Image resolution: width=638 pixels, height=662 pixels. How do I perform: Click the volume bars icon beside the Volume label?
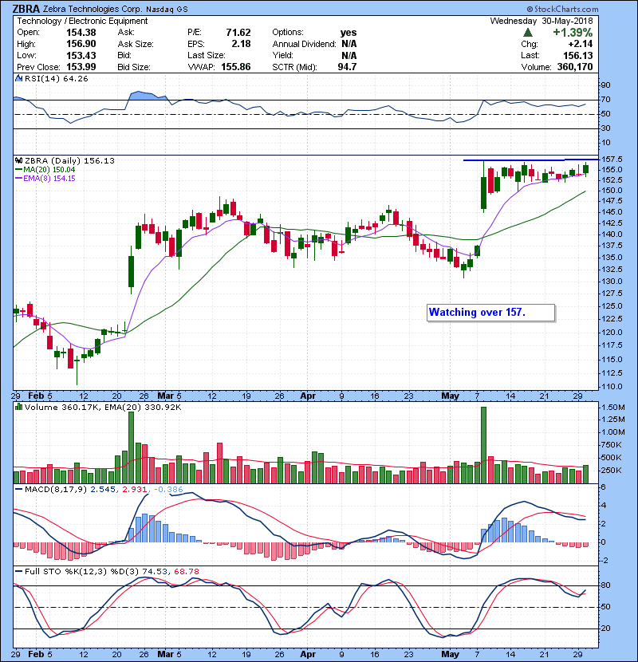pyautogui.click(x=18, y=407)
